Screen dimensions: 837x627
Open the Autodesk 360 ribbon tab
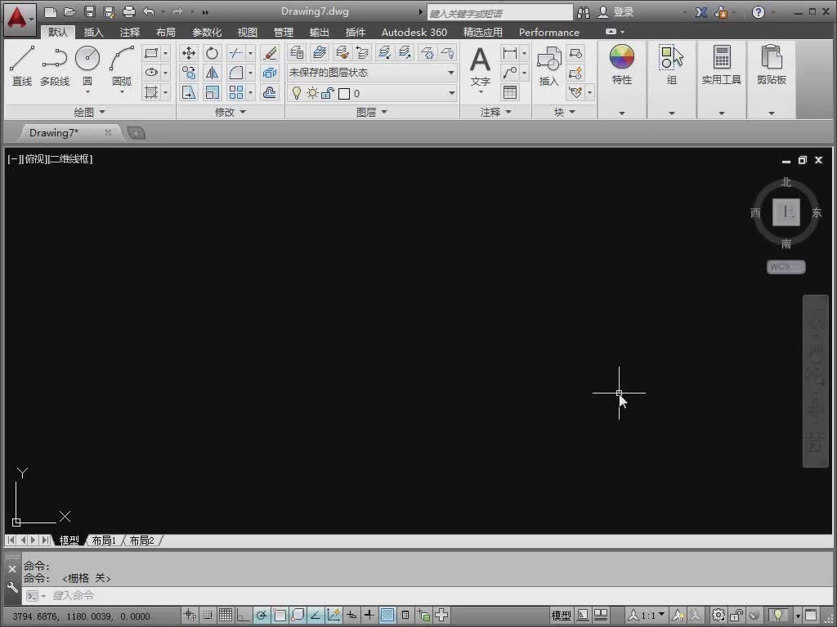414,32
